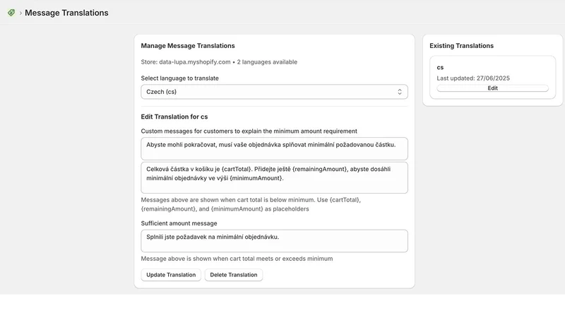Click the Manage Message Translations heading
The image size is (565, 318).
click(188, 46)
